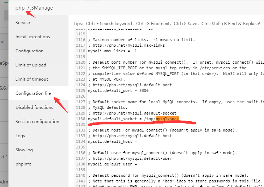Open the Service section

point(23,23)
